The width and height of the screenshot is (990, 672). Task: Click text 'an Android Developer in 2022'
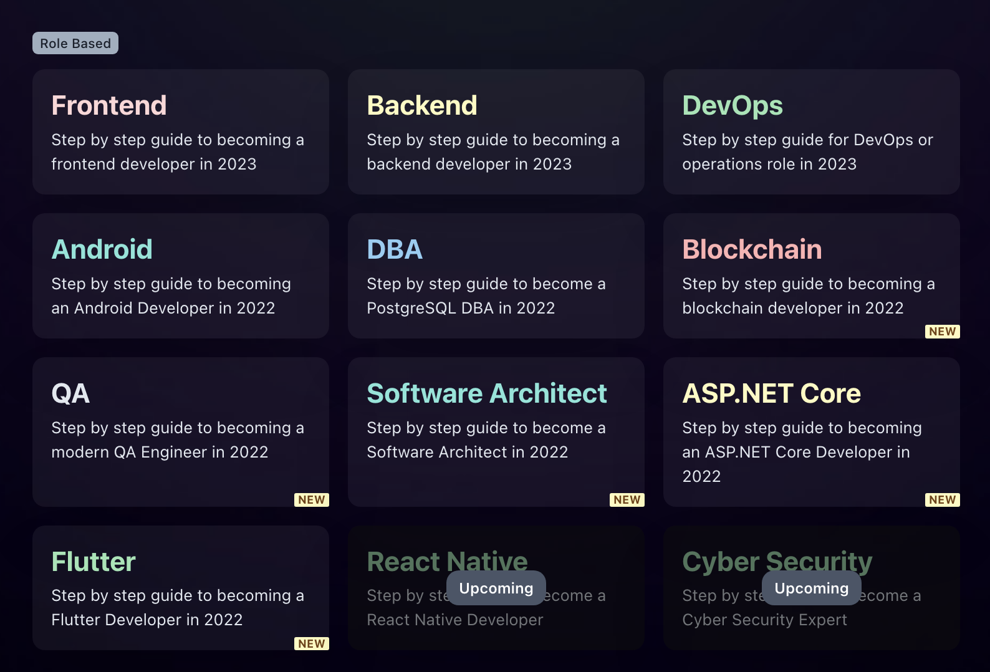pyautogui.click(x=163, y=308)
